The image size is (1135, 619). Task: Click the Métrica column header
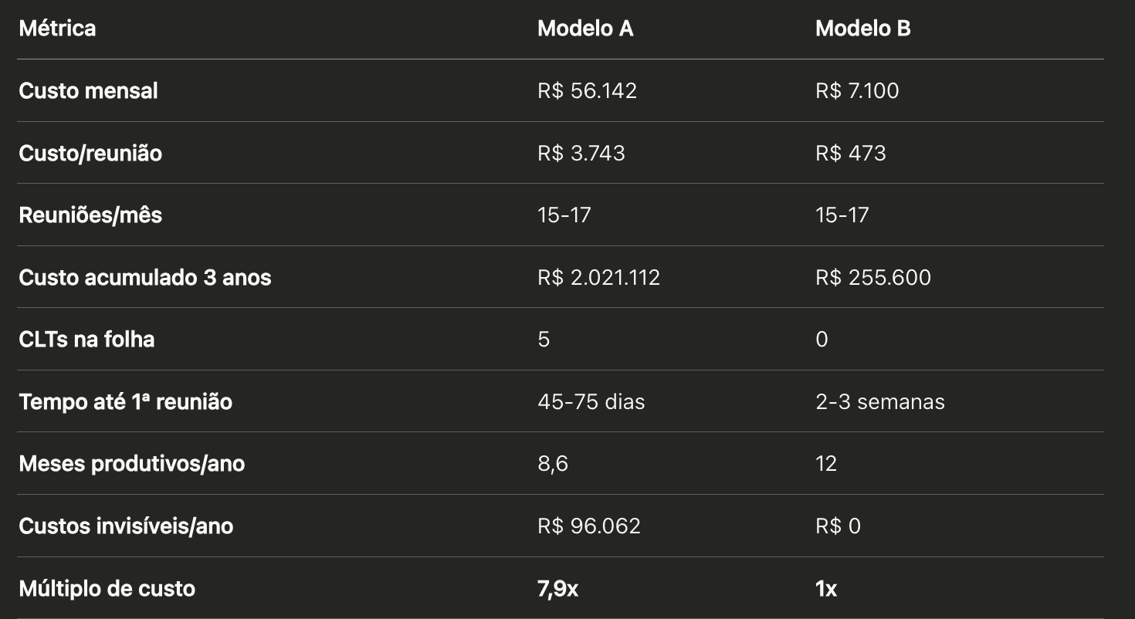click(57, 29)
